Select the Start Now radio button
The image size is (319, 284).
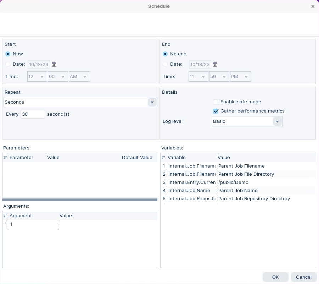pos(8,54)
